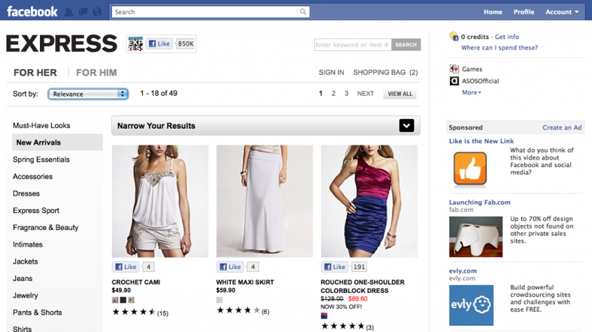
Task: Open Launching Fab.com ad title
Action: tap(479, 202)
